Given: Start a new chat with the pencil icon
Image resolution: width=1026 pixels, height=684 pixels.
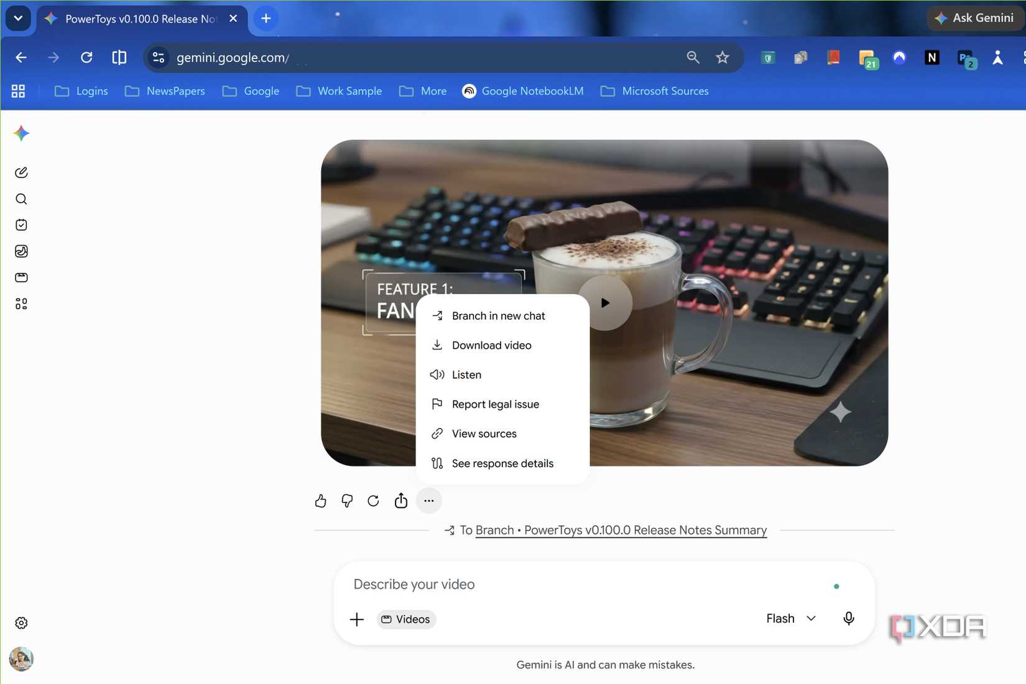Looking at the screenshot, I should pyautogui.click(x=21, y=172).
